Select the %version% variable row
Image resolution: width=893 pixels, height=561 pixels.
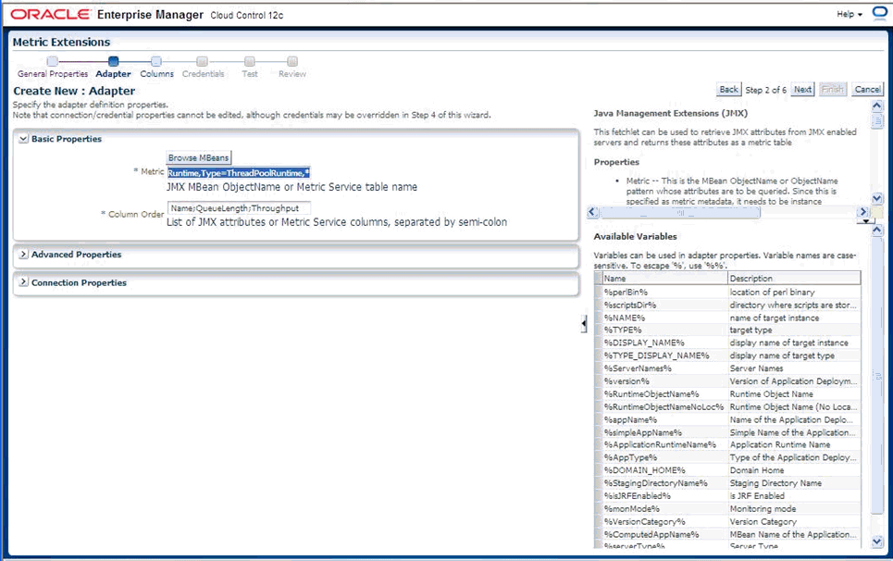coord(727,381)
